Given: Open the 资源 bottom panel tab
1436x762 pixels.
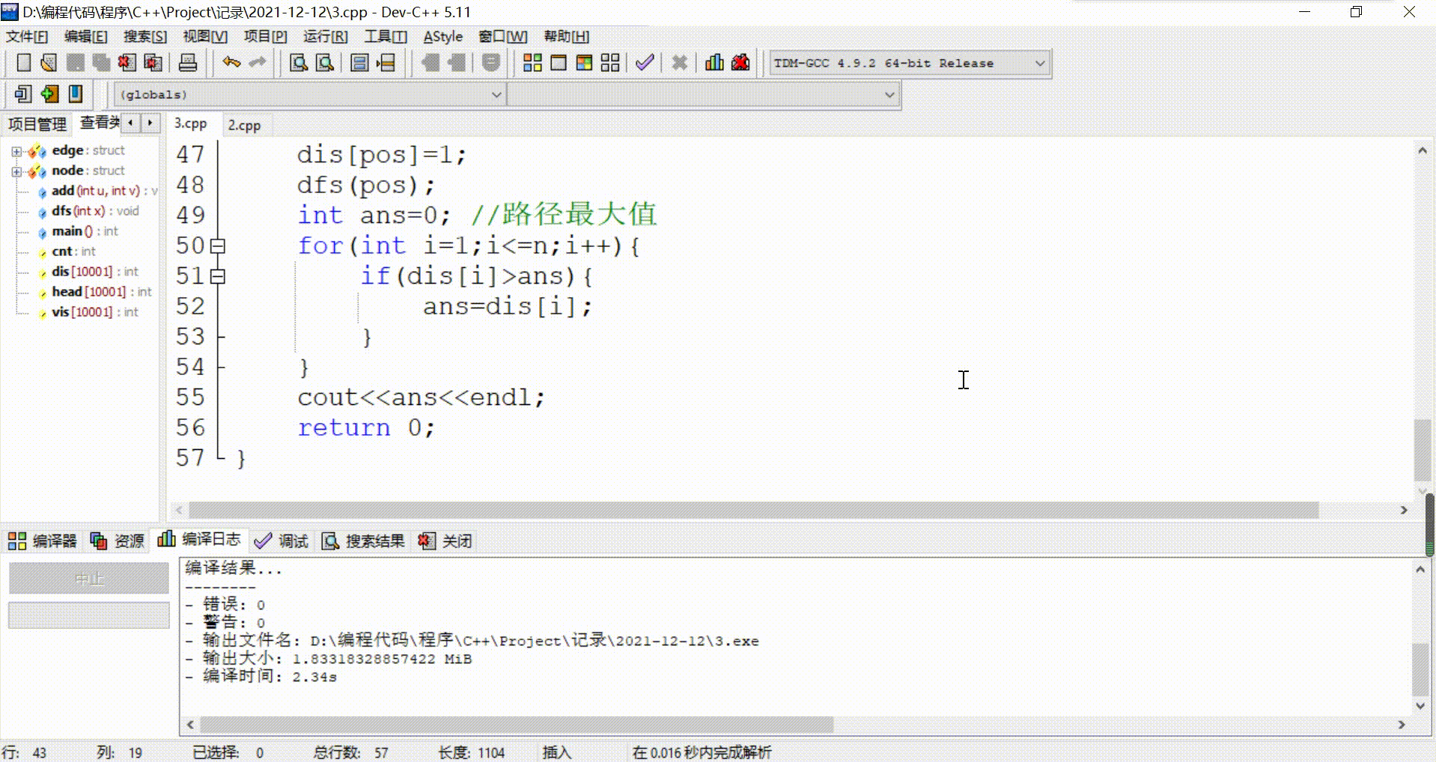Looking at the screenshot, I should pos(118,540).
